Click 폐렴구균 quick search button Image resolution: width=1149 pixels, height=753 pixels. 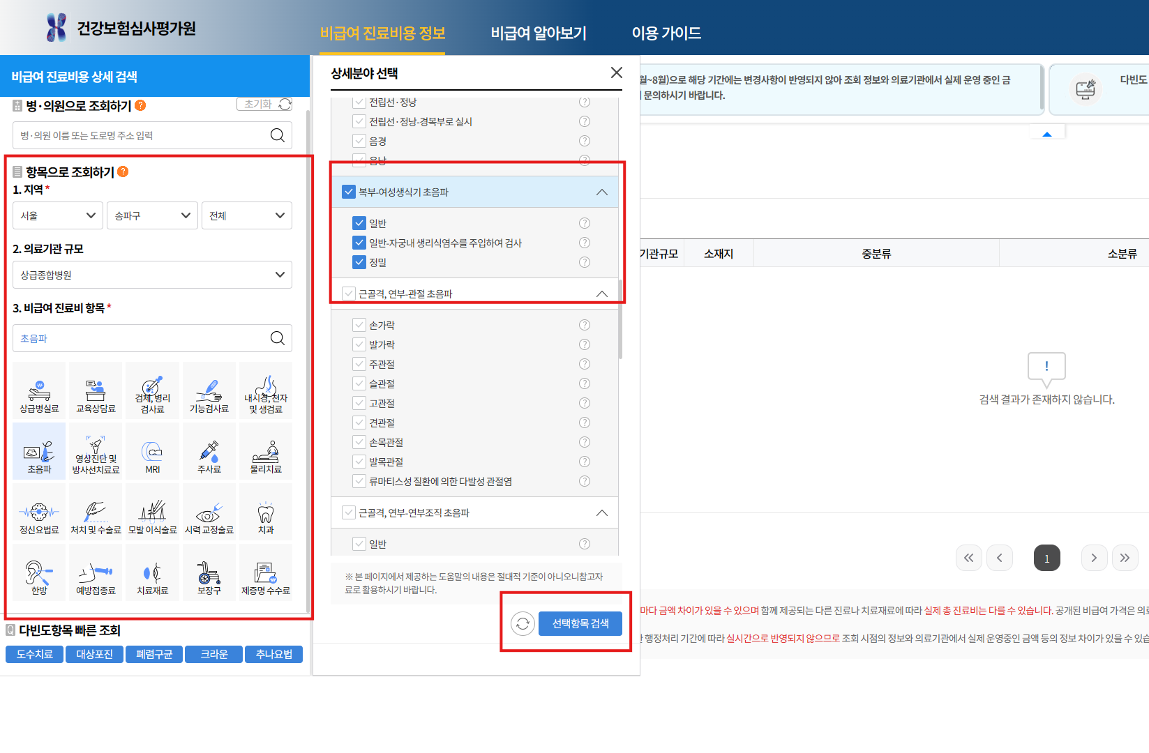[154, 654]
